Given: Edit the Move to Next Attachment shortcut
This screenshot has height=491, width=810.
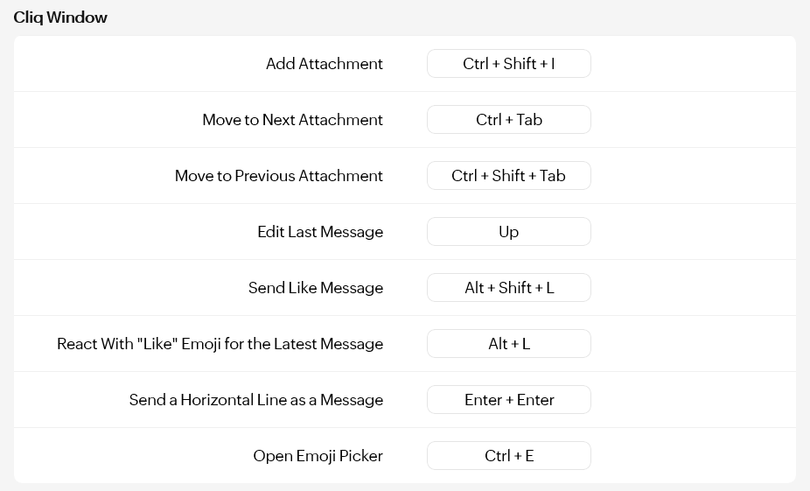Looking at the screenshot, I should coord(508,120).
